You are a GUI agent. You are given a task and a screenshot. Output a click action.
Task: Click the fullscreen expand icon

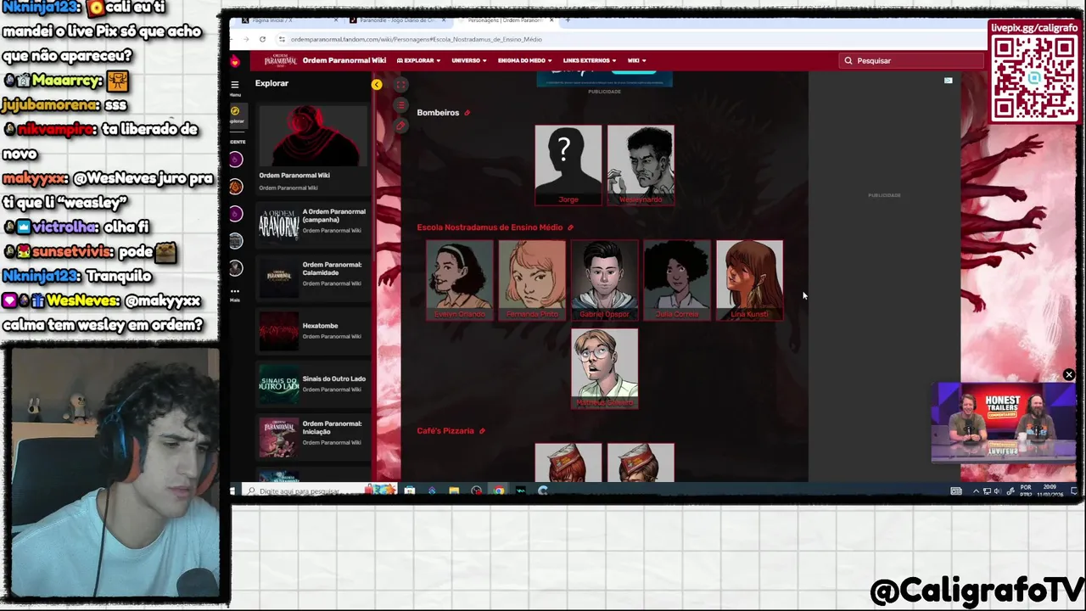(x=400, y=85)
